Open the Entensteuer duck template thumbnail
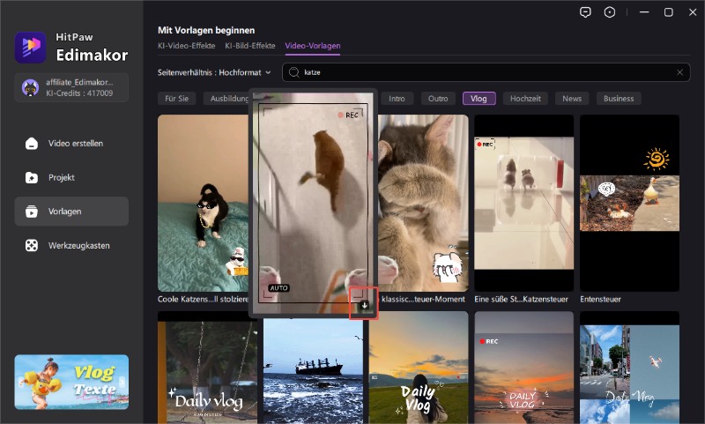The image size is (705, 424). (x=629, y=203)
